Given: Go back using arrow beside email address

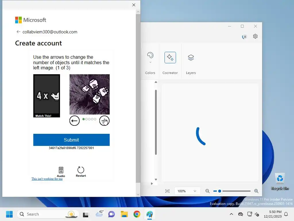Looking at the screenshot, I should click(x=18, y=32).
